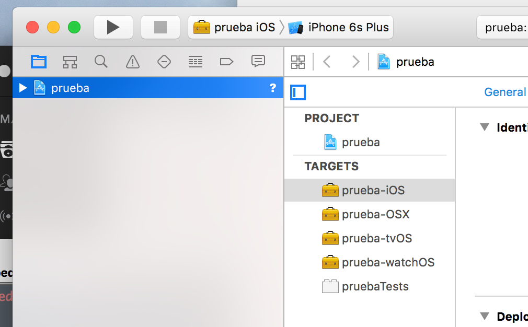Image resolution: width=528 pixels, height=327 pixels.
Task: Select the Find navigator magnifying glass
Action: [x=101, y=62]
